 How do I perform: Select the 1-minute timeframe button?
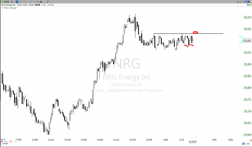point(17,2)
